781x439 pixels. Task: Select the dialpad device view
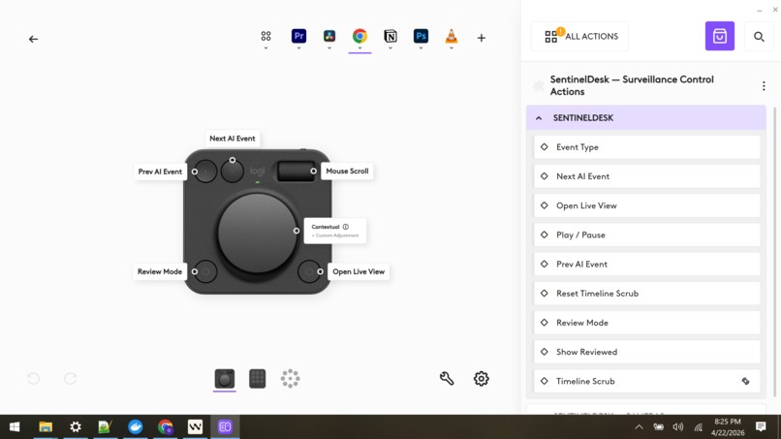click(225, 379)
